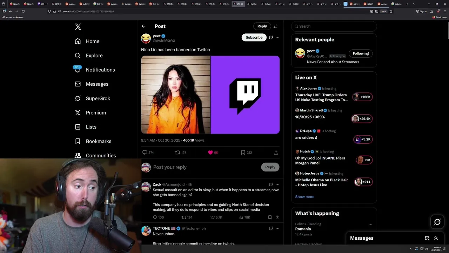Open Bookmarks in the sidebar
This screenshot has width=449, height=253.
pos(93,141)
